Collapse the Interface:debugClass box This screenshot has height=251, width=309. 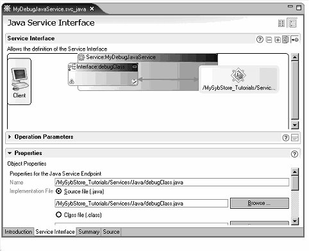click(x=134, y=67)
